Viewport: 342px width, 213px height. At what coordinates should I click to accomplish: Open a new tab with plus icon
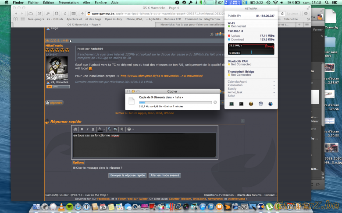299,24
